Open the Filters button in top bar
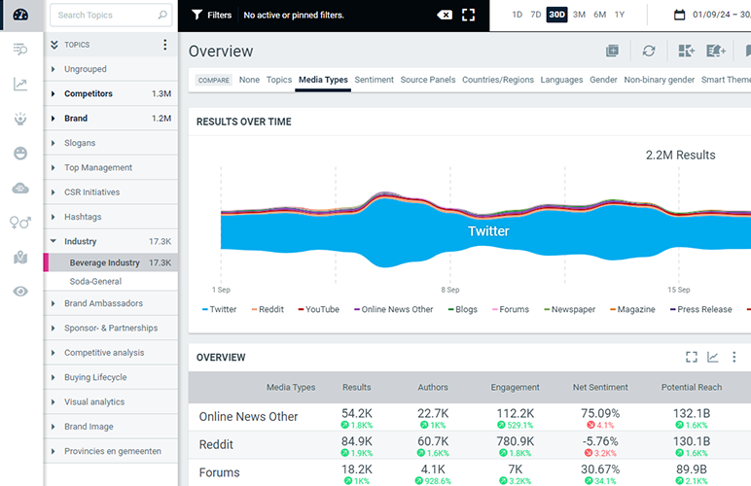This screenshot has height=486, width=751. pos(211,16)
